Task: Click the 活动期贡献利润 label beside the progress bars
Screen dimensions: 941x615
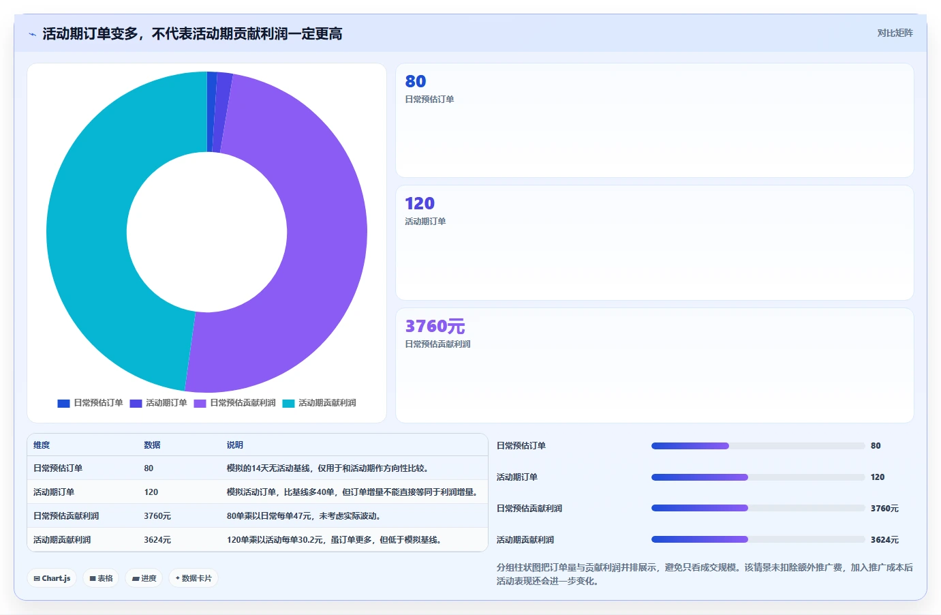Action: click(525, 540)
